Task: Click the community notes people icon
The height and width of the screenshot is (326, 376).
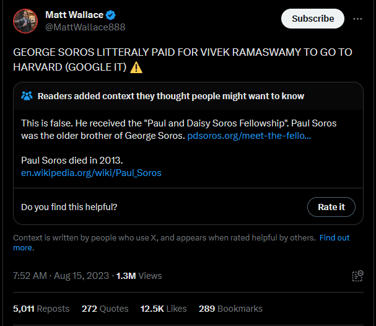Action: 27,95
